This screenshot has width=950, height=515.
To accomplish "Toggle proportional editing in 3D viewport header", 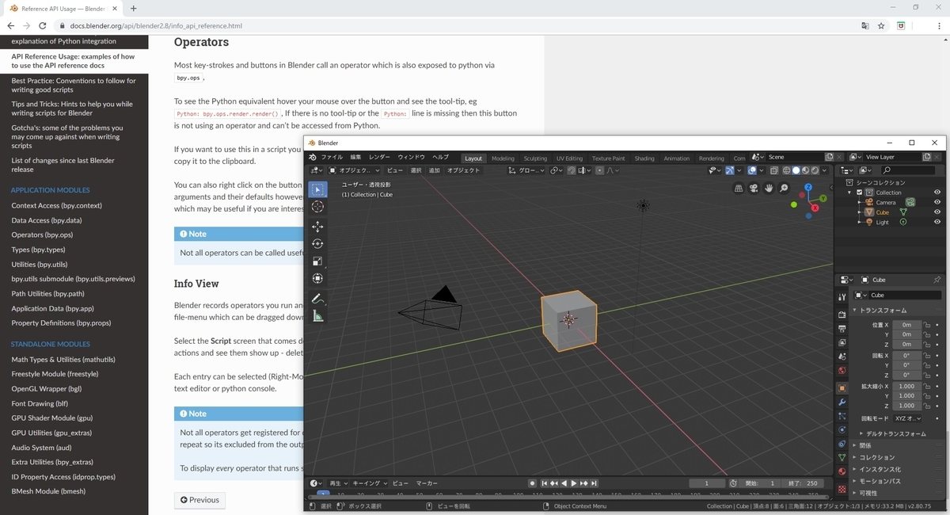I will tap(599, 170).
